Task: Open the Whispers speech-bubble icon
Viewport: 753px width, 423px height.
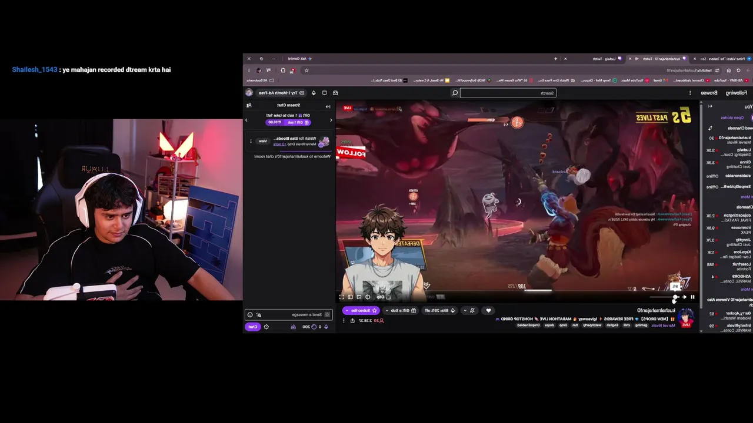Action: (324, 93)
